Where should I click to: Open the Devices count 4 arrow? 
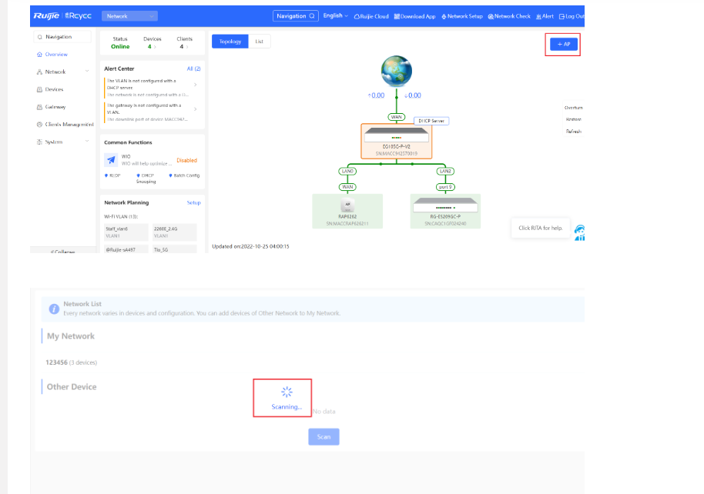click(156, 47)
